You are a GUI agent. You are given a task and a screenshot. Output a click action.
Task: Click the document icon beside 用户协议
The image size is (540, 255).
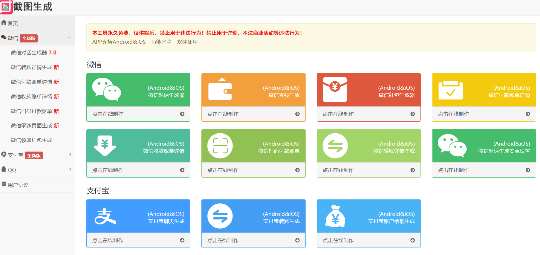click(4, 184)
